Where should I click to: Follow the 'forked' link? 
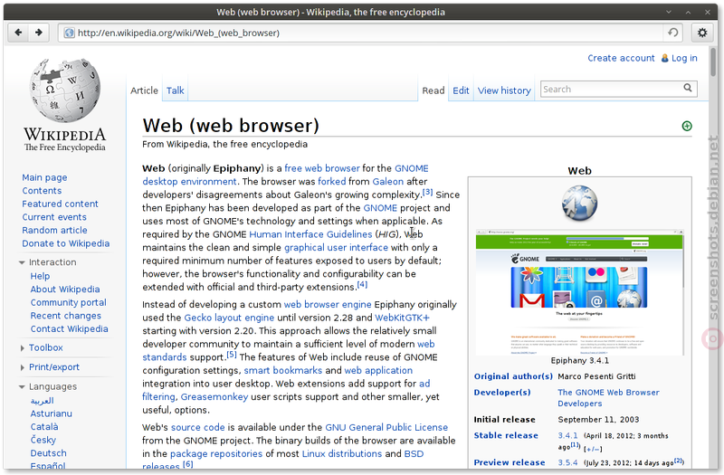coord(331,182)
